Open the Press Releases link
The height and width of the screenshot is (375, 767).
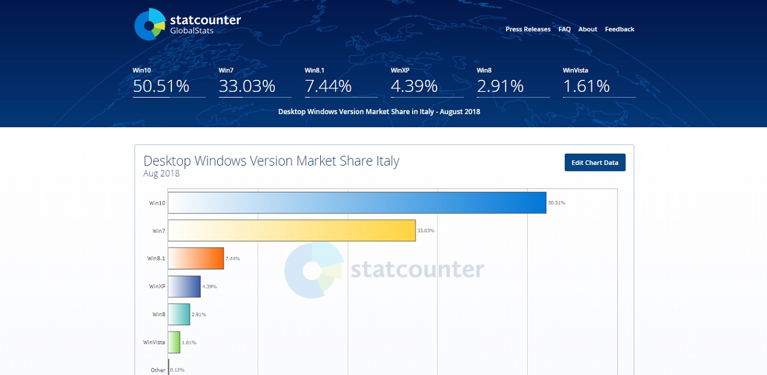click(x=528, y=29)
